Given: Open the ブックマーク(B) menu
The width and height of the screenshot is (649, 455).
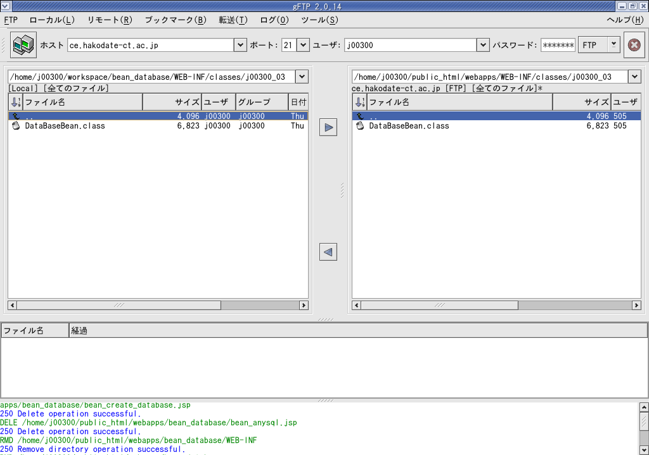Looking at the screenshot, I should (176, 20).
